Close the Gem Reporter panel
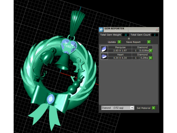This screenshot has height=133, width=177. point(157,30)
